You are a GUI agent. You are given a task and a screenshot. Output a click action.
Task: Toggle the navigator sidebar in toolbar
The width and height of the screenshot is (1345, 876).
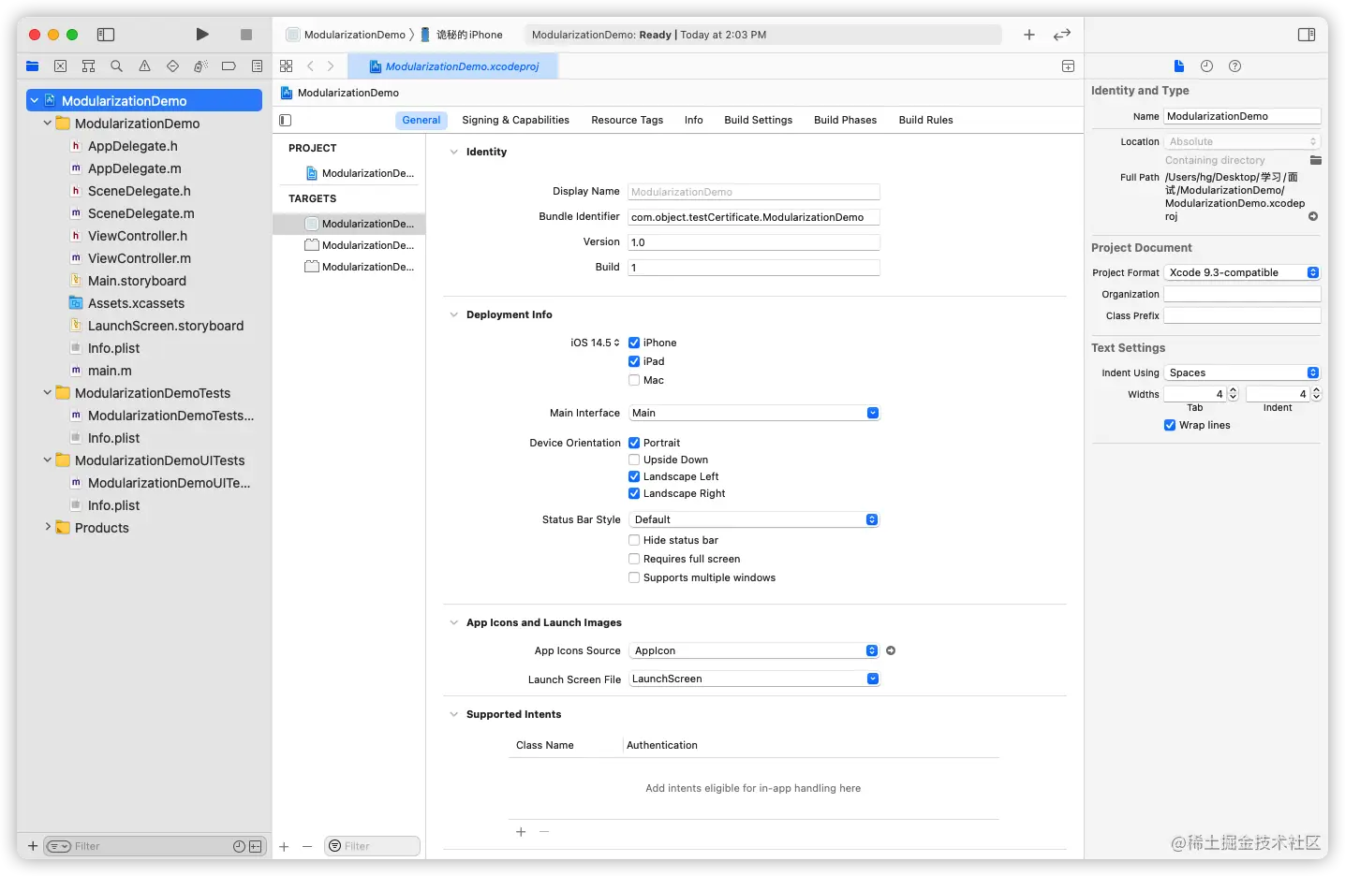coord(106,35)
